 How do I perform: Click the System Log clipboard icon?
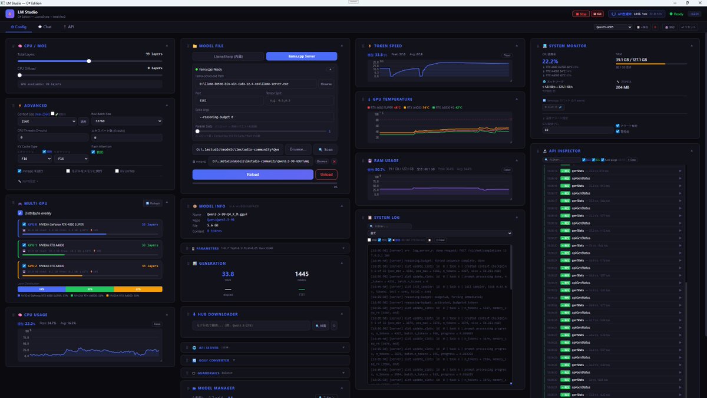click(x=370, y=218)
